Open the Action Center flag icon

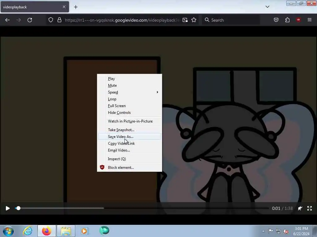pos(271,231)
